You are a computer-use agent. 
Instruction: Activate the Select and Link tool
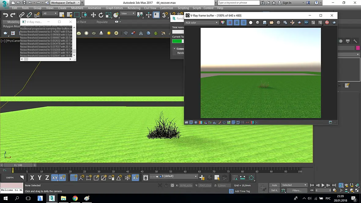click(22, 15)
